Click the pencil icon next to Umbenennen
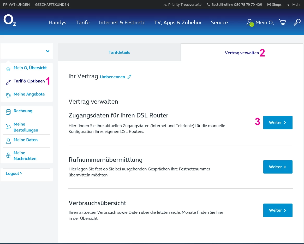The height and width of the screenshot is (244, 304). pos(129,77)
